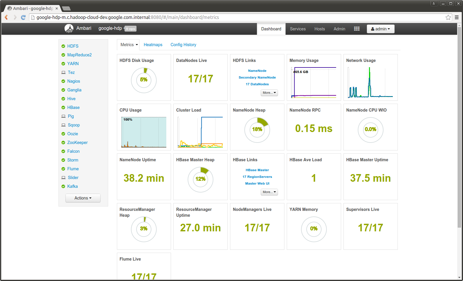Click the green status icon beside HDFS
The width and height of the screenshot is (463, 281).
[x=63, y=46]
